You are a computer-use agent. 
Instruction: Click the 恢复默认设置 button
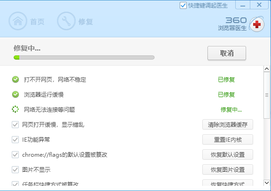[228, 154]
